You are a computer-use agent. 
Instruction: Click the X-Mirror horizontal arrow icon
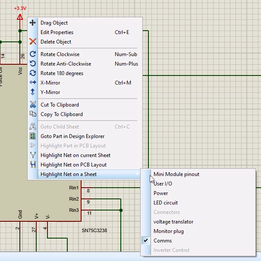33,82
